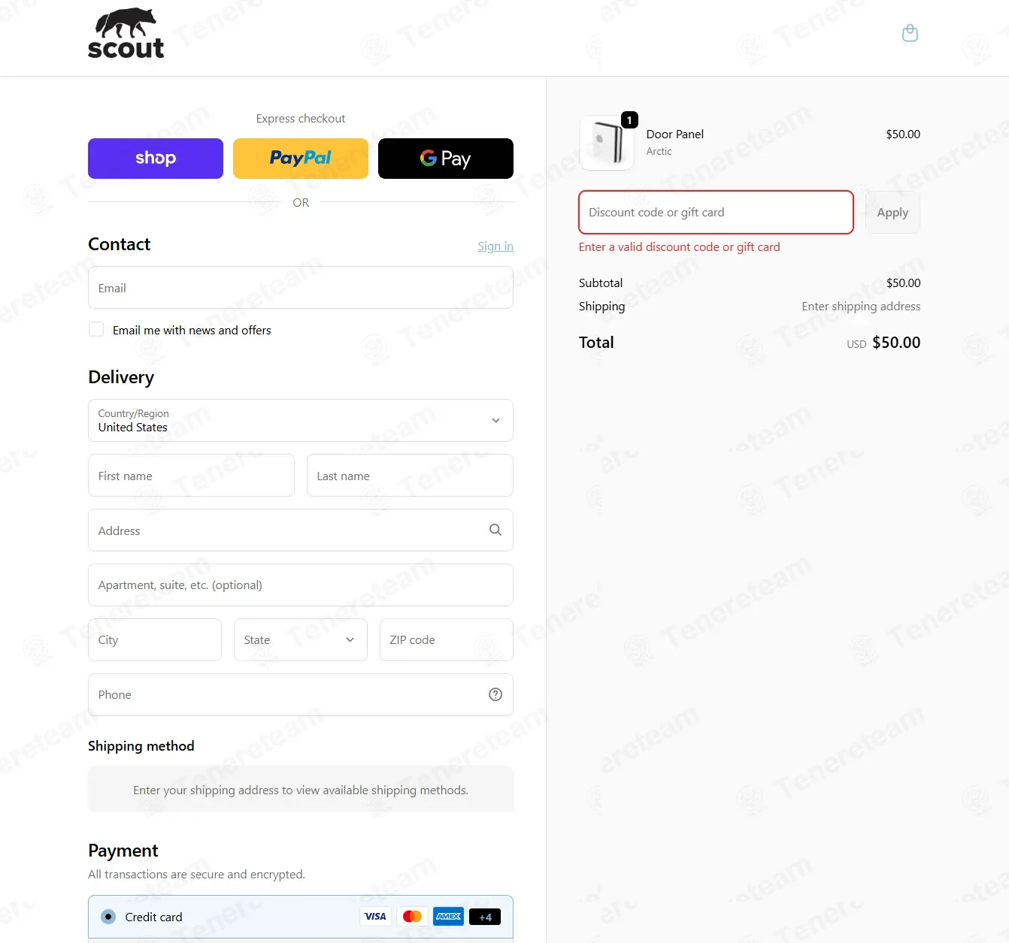This screenshot has height=943, width=1009.
Task: Focus the City field
Action: (155, 639)
